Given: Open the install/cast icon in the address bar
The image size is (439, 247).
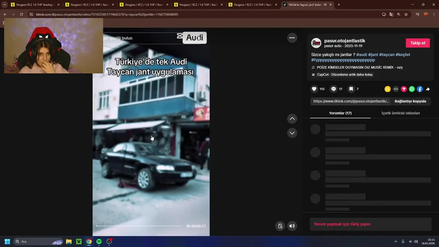Looking at the screenshot, I should point(384,14).
